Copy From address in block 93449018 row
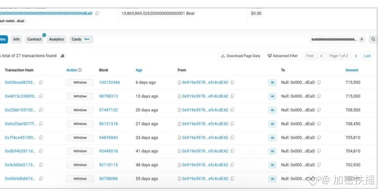378x191 pixels. pos(232,151)
